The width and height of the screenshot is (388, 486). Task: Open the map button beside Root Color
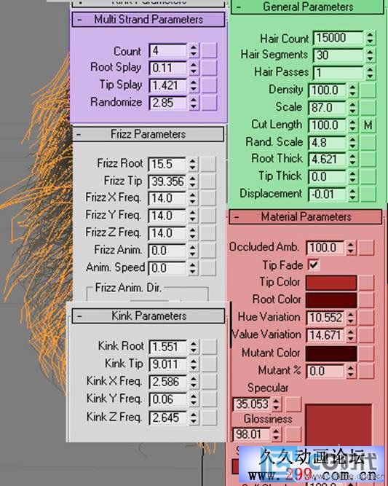coord(366,300)
